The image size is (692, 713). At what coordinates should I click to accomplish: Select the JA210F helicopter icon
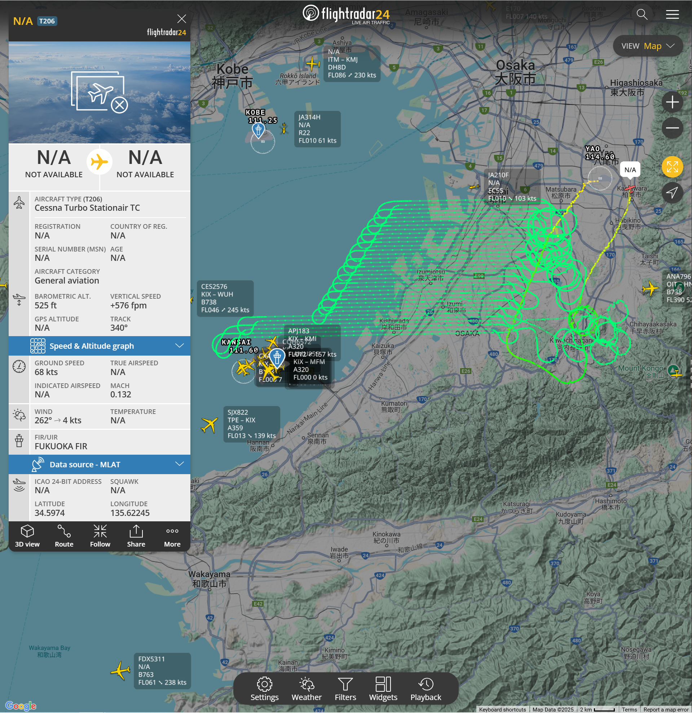click(x=474, y=187)
